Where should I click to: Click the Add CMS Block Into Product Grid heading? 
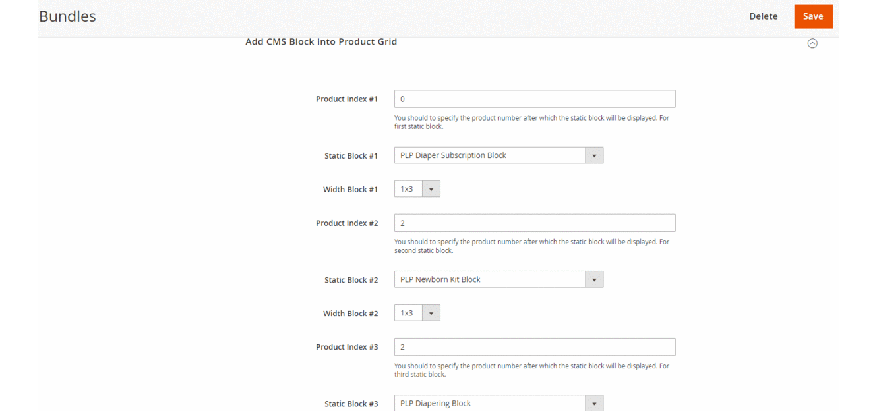tap(321, 41)
